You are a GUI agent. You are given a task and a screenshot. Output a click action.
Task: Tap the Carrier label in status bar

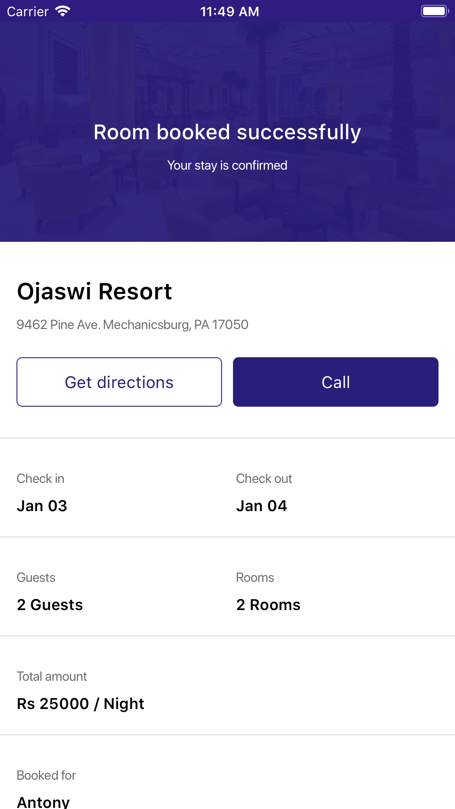pos(28,12)
